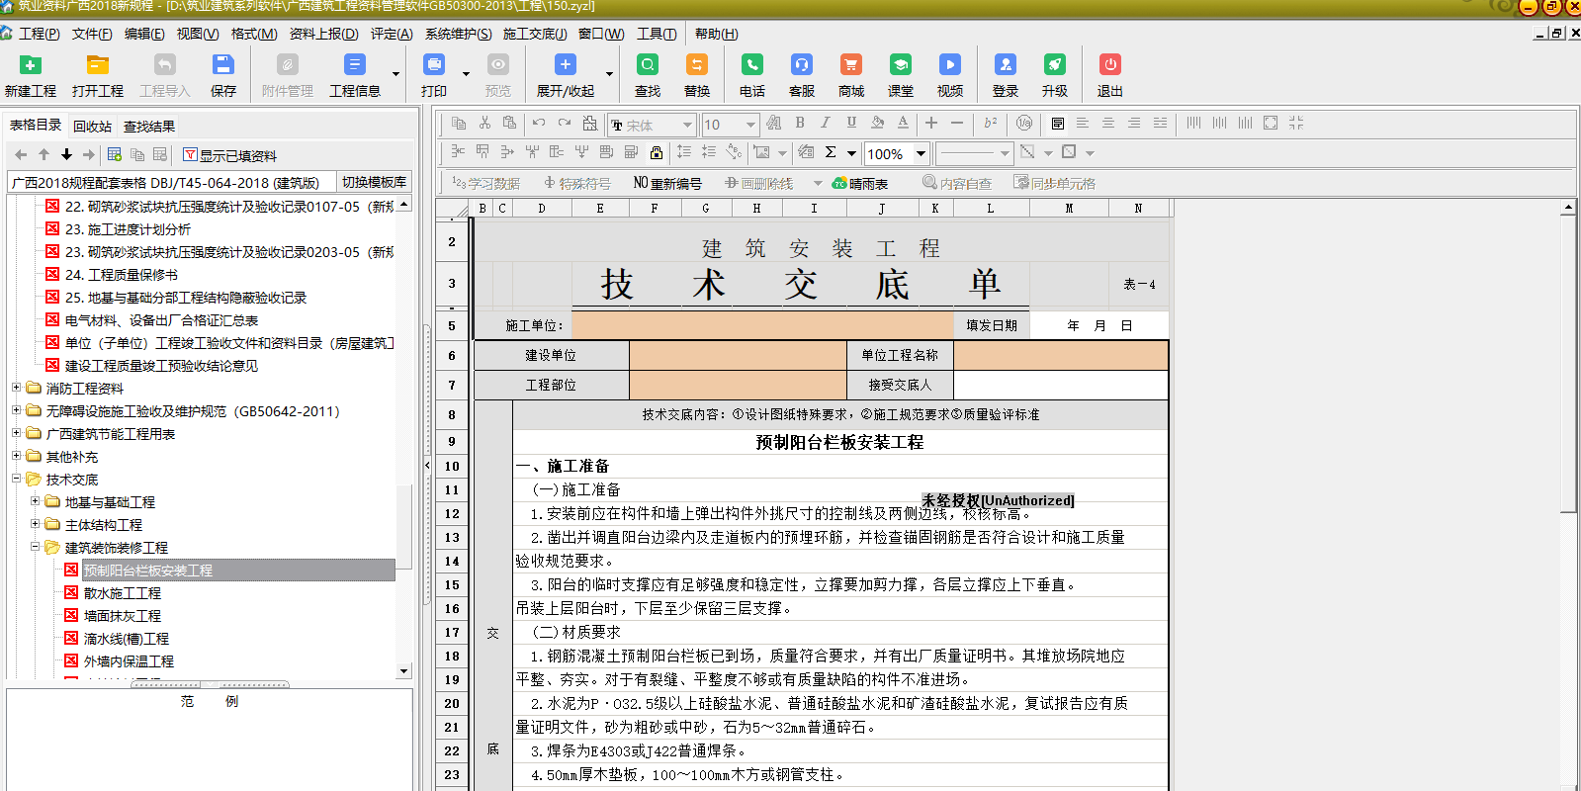Screen dimensions: 1581x791
Task: Select 散水施工工程 in the tree
Action: 123,593
